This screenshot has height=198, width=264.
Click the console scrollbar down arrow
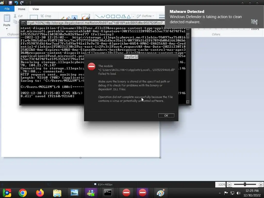[188, 102]
